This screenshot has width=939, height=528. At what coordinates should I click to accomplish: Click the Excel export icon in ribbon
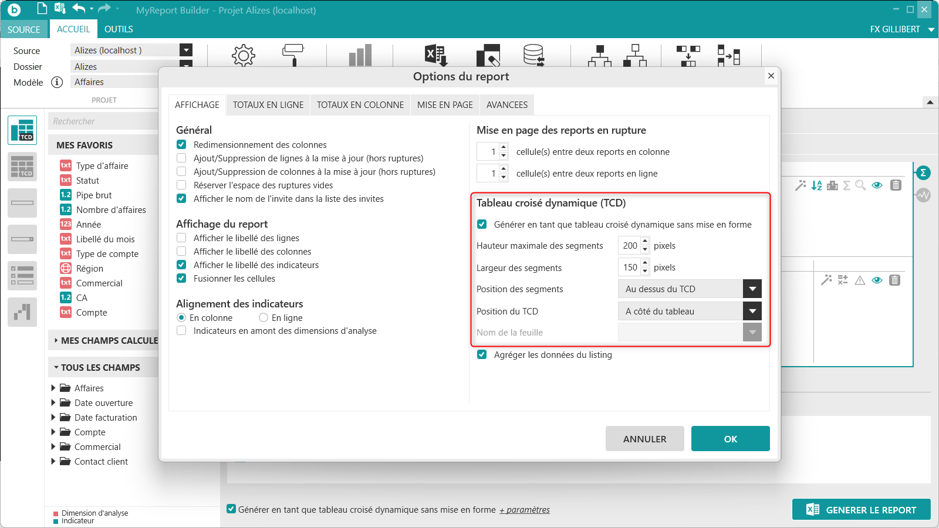click(x=436, y=55)
